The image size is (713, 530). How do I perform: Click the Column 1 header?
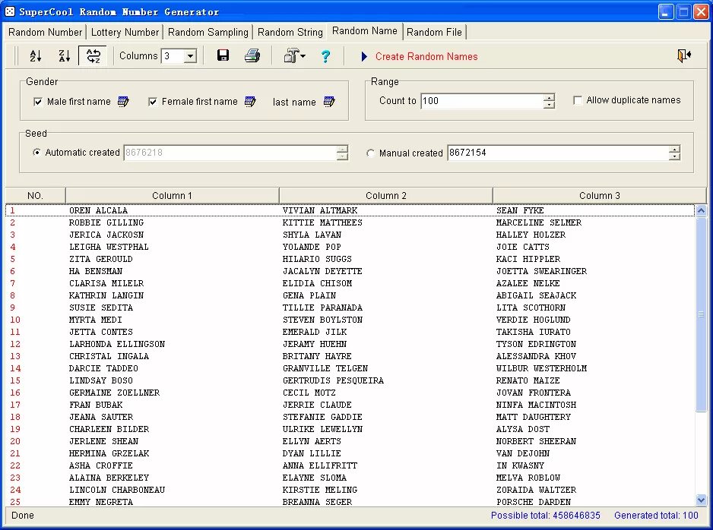pyautogui.click(x=172, y=195)
